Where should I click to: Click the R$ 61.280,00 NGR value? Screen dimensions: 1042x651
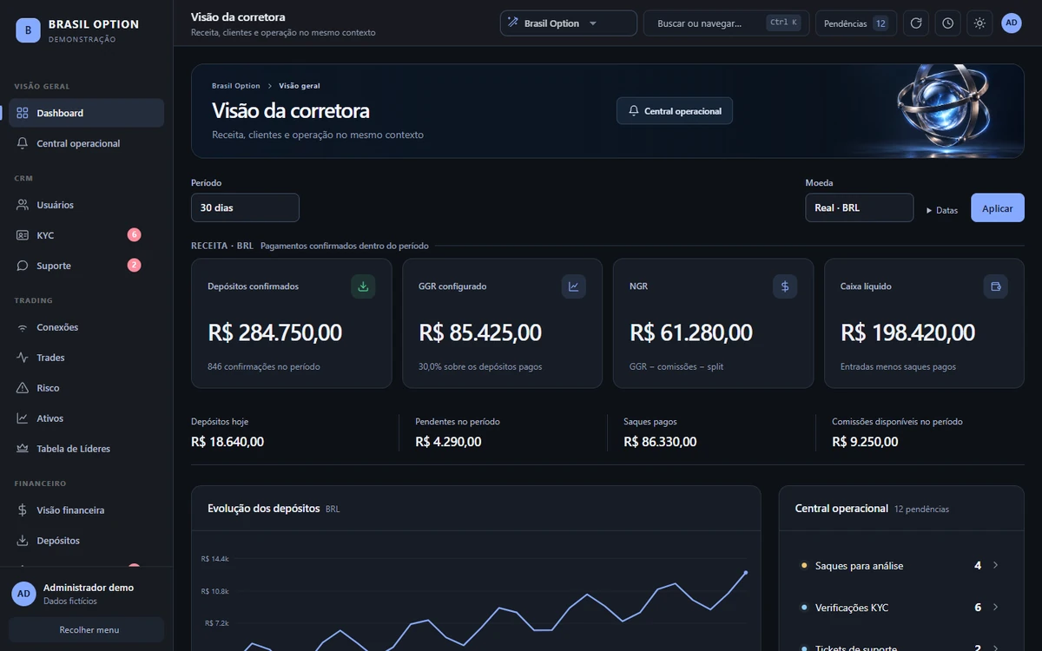691,332
